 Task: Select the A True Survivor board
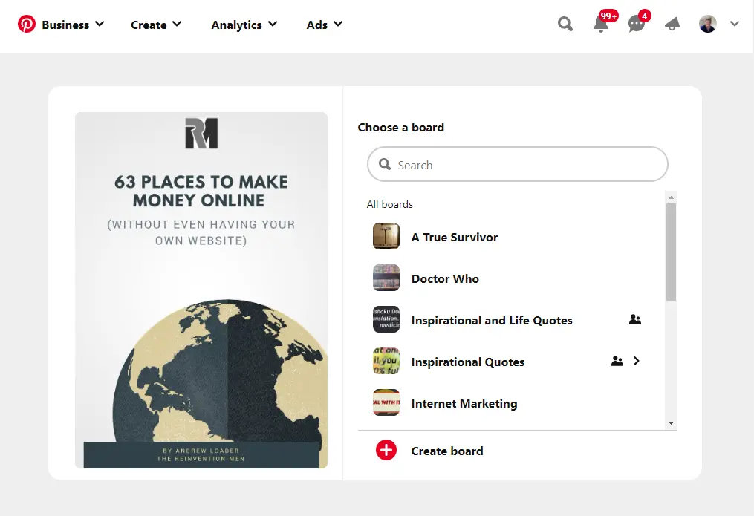[x=455, y=238]
